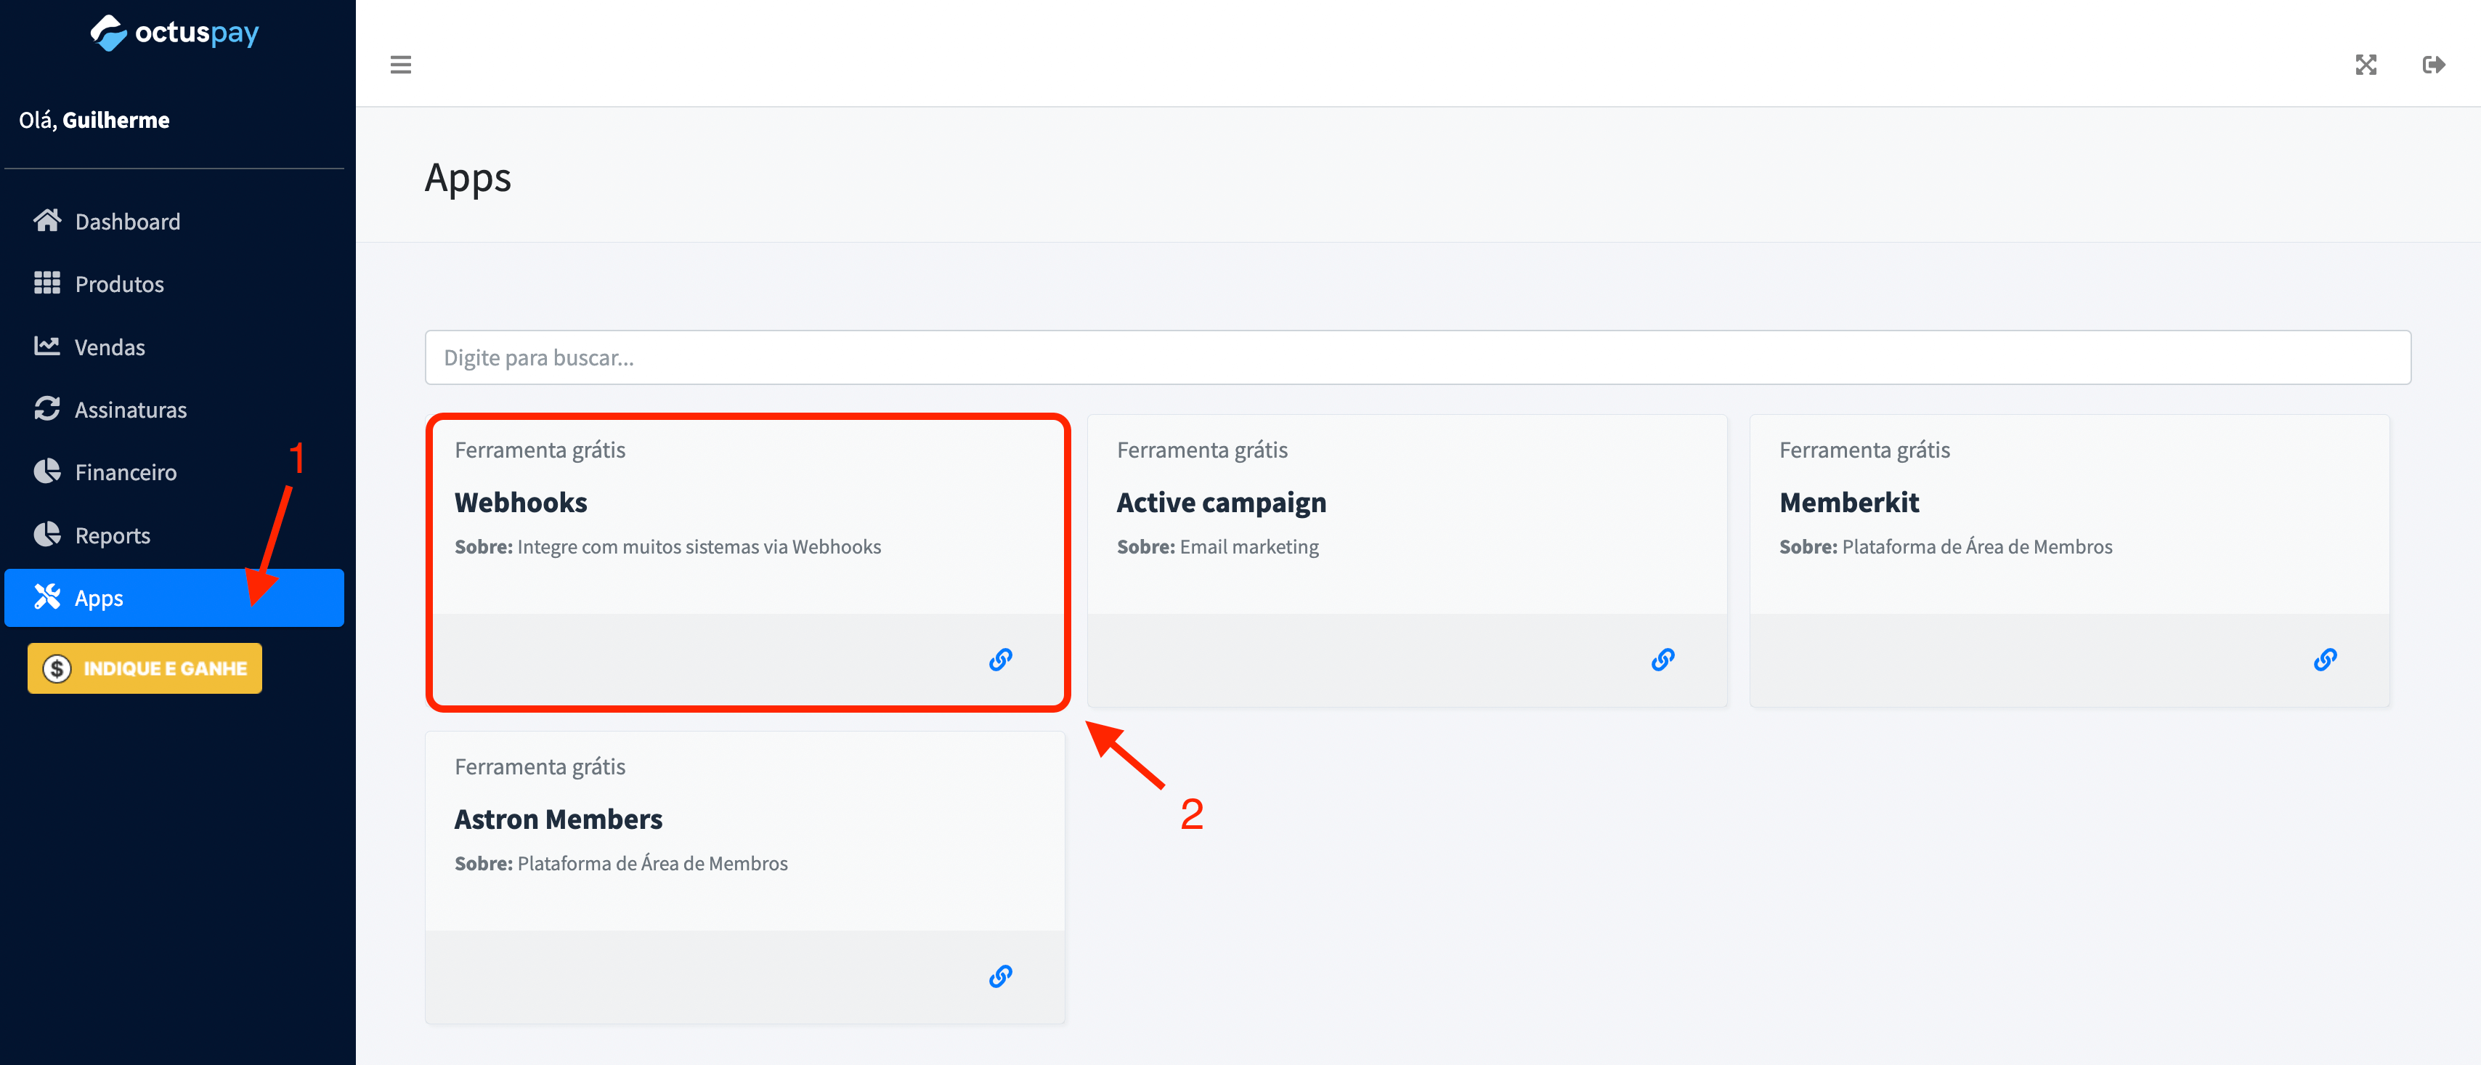Click the Apps search input field
The height and width of the screenshot is (1065, 2481).
click(1418, 356)
